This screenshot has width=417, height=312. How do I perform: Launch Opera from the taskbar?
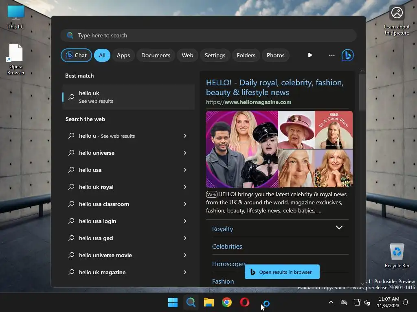point(245,302)
